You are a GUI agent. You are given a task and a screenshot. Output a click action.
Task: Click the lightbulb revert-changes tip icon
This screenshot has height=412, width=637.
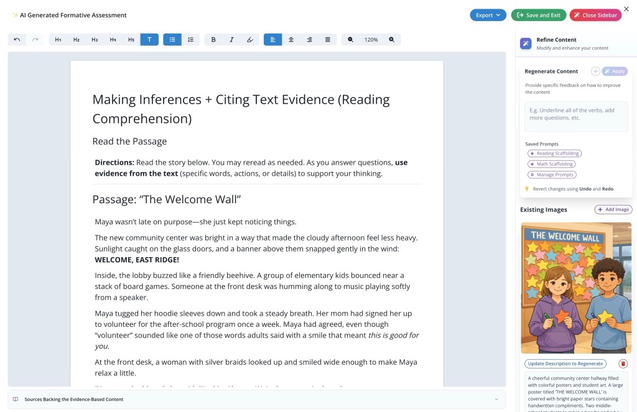(x=528, y=189)
